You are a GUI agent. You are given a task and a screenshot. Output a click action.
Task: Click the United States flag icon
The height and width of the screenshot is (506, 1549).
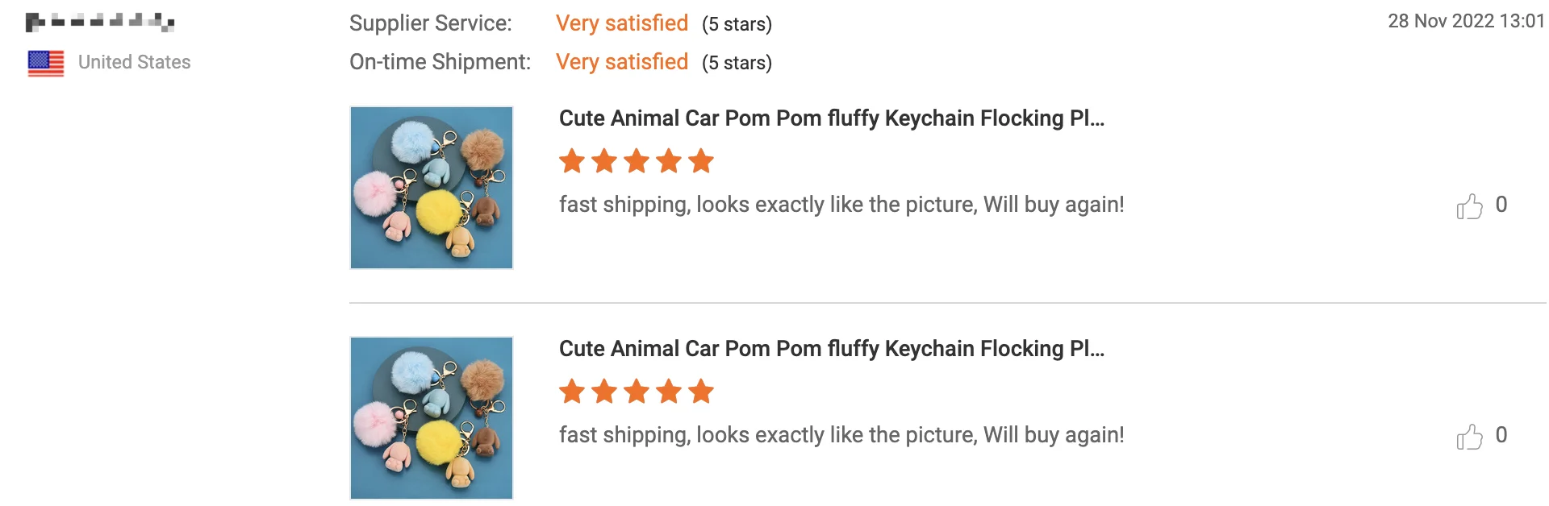click(46, 63)
